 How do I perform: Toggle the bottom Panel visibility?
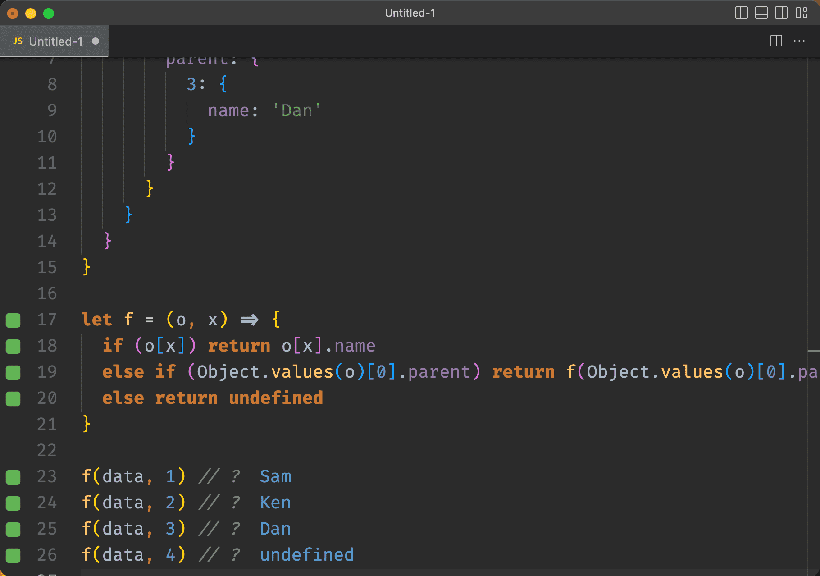coord(761,13)
